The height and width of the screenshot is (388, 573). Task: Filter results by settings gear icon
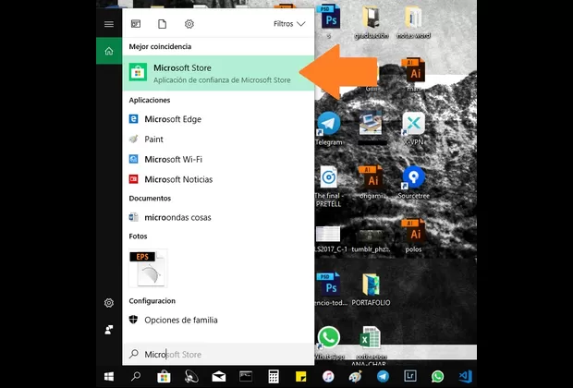189,24
